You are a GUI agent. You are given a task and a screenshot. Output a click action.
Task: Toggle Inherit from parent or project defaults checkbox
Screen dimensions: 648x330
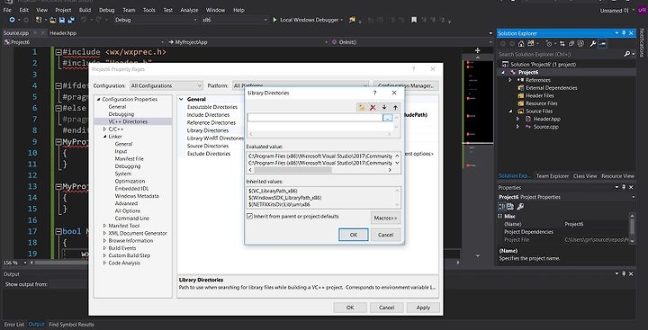pos(249,216)
